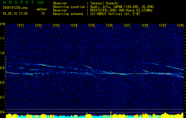Viewport: 186px width, 118px height.
Task: Click the 0.6 kHz axis label
Action: (2, 112)
